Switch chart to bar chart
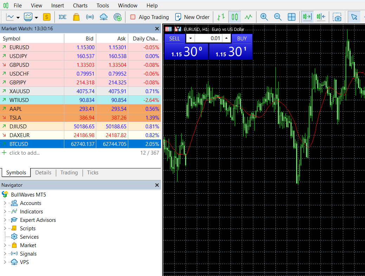This screenshot has height=276, width=365. pos(221,17)
